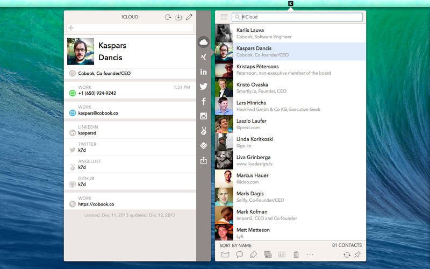Click the Twitter icon beside k7d
The height and width of the screenshot is (269, 430).
point(73,150)
